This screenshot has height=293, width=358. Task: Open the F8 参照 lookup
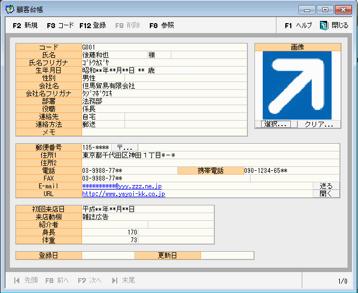161,25
